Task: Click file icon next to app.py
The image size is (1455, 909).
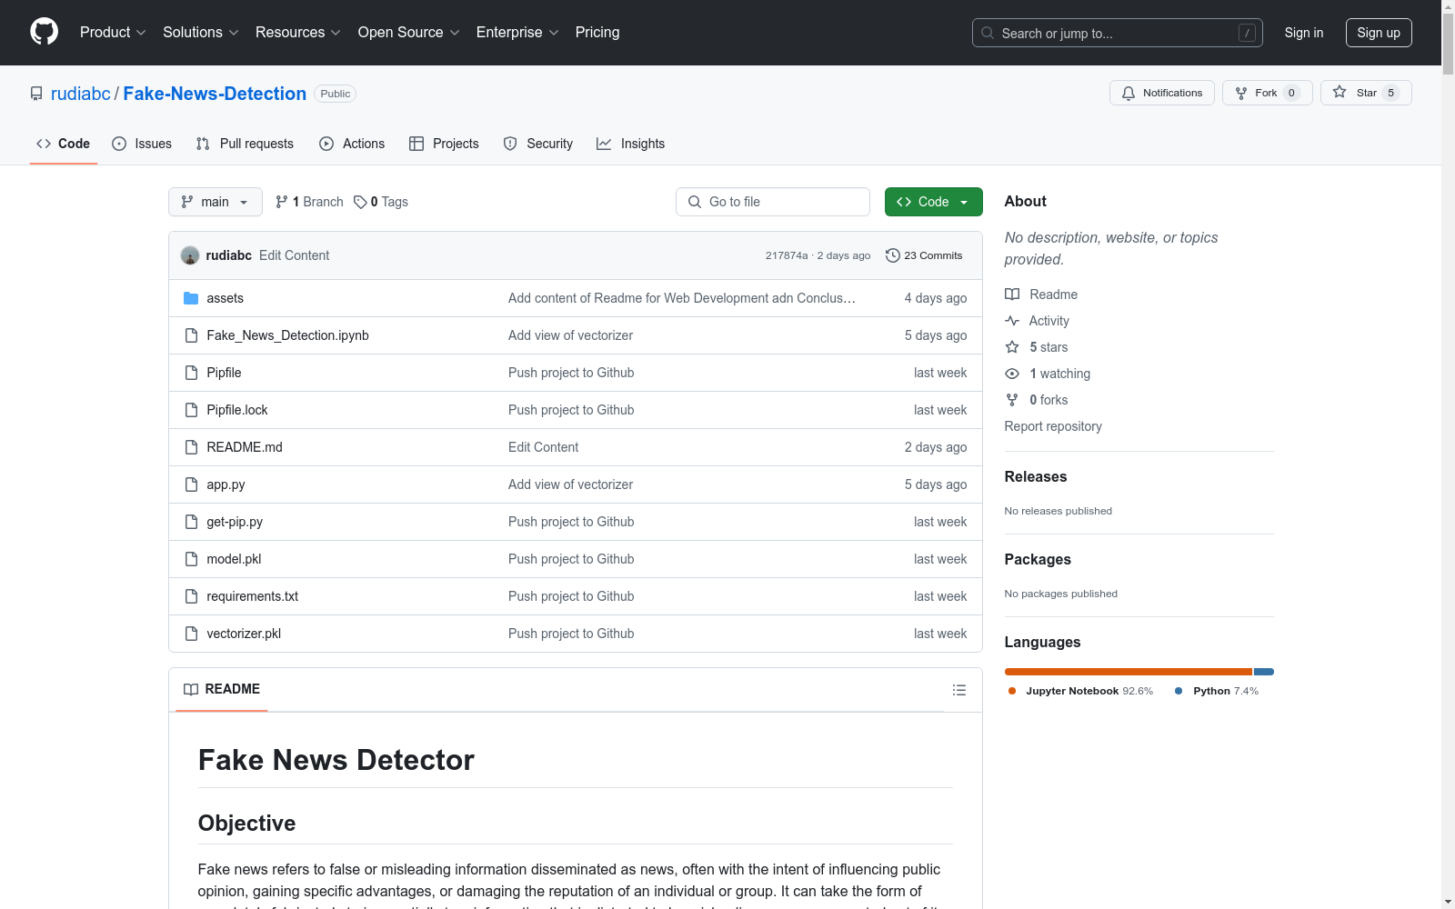Action: pos(191,484)
